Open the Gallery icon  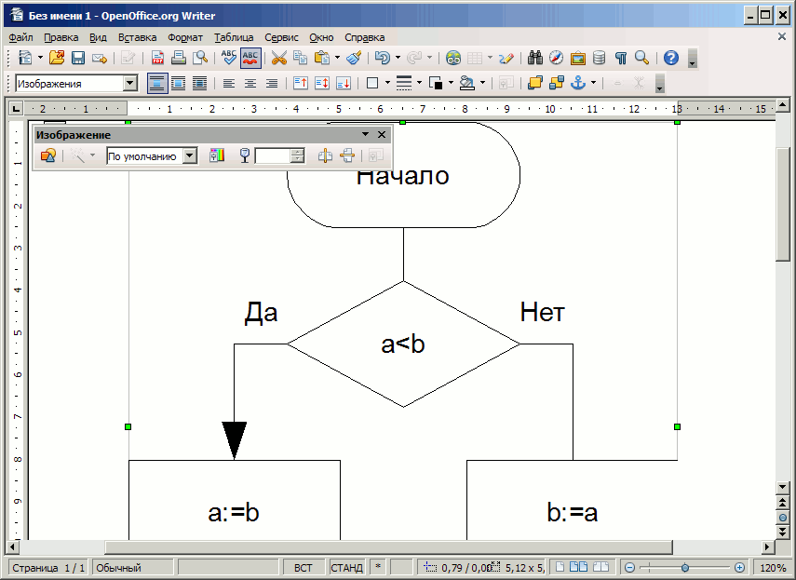coord(578,58)
